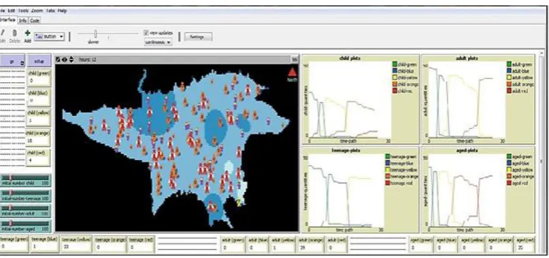Click the child (red) monitor showing 4
The width and height of the screenshot is (549, 258).
pyautogui.click(x=38, y=158)
